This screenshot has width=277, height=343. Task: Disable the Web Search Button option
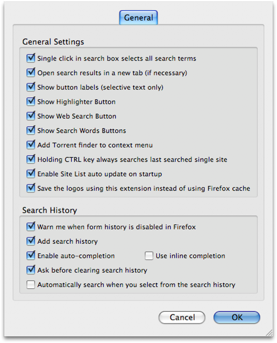click(31, 116)
